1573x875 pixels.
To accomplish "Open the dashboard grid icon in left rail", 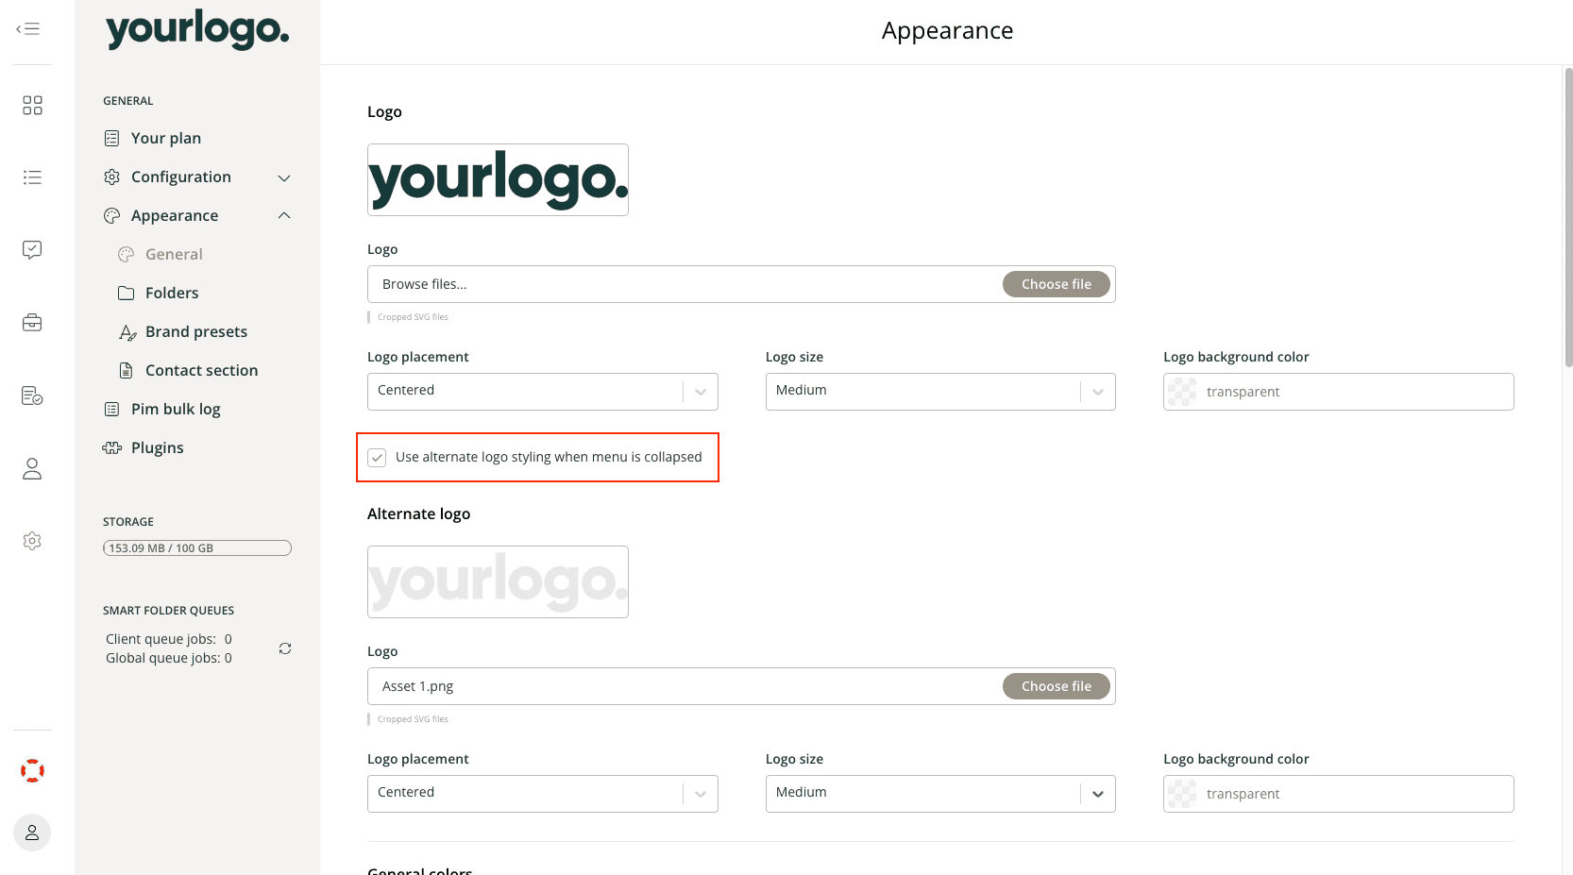I will (32, 105).
